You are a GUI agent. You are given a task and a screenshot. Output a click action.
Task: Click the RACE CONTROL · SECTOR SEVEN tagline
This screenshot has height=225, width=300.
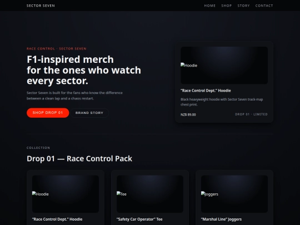tap(57, 48)
